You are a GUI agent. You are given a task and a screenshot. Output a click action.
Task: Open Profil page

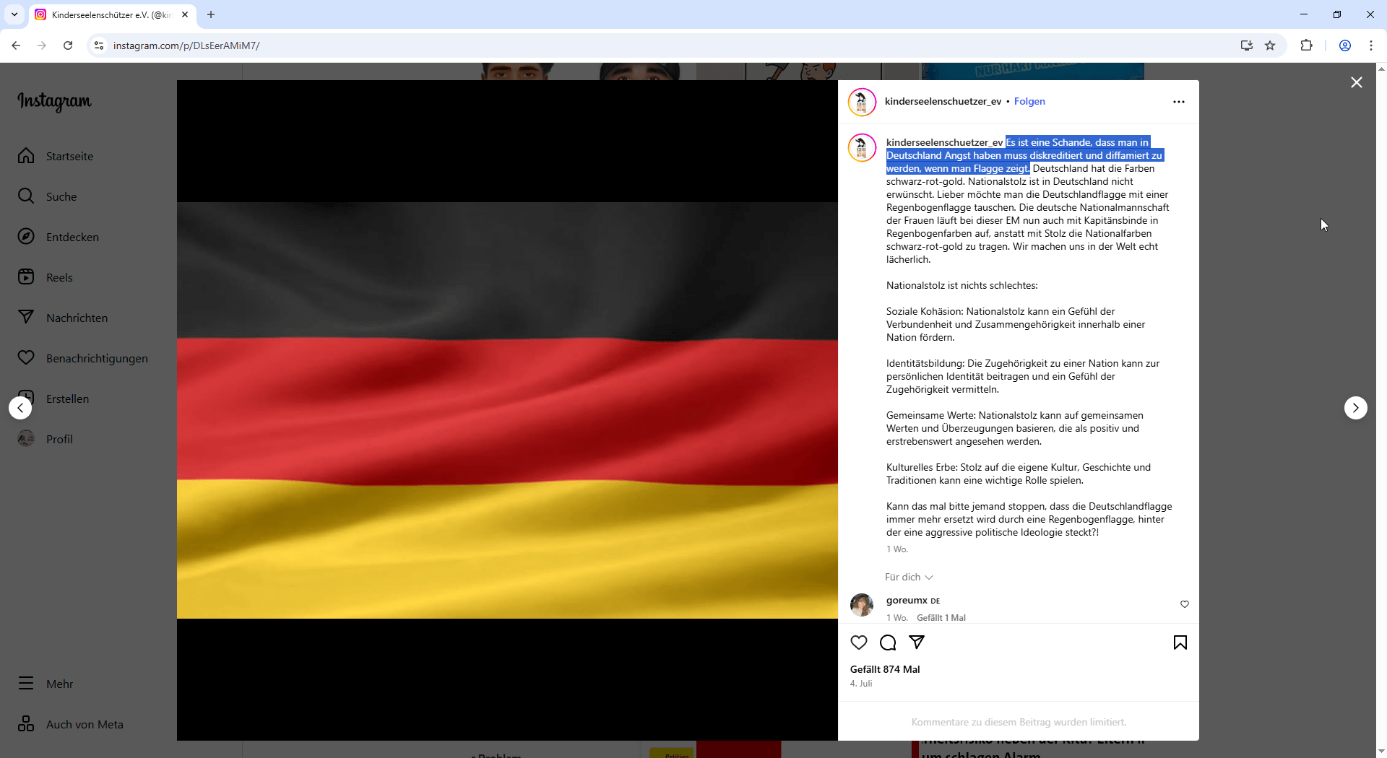[46, 439]
